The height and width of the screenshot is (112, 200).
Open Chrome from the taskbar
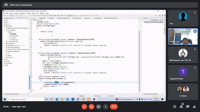pyautogui.click(x=78, y=99)
